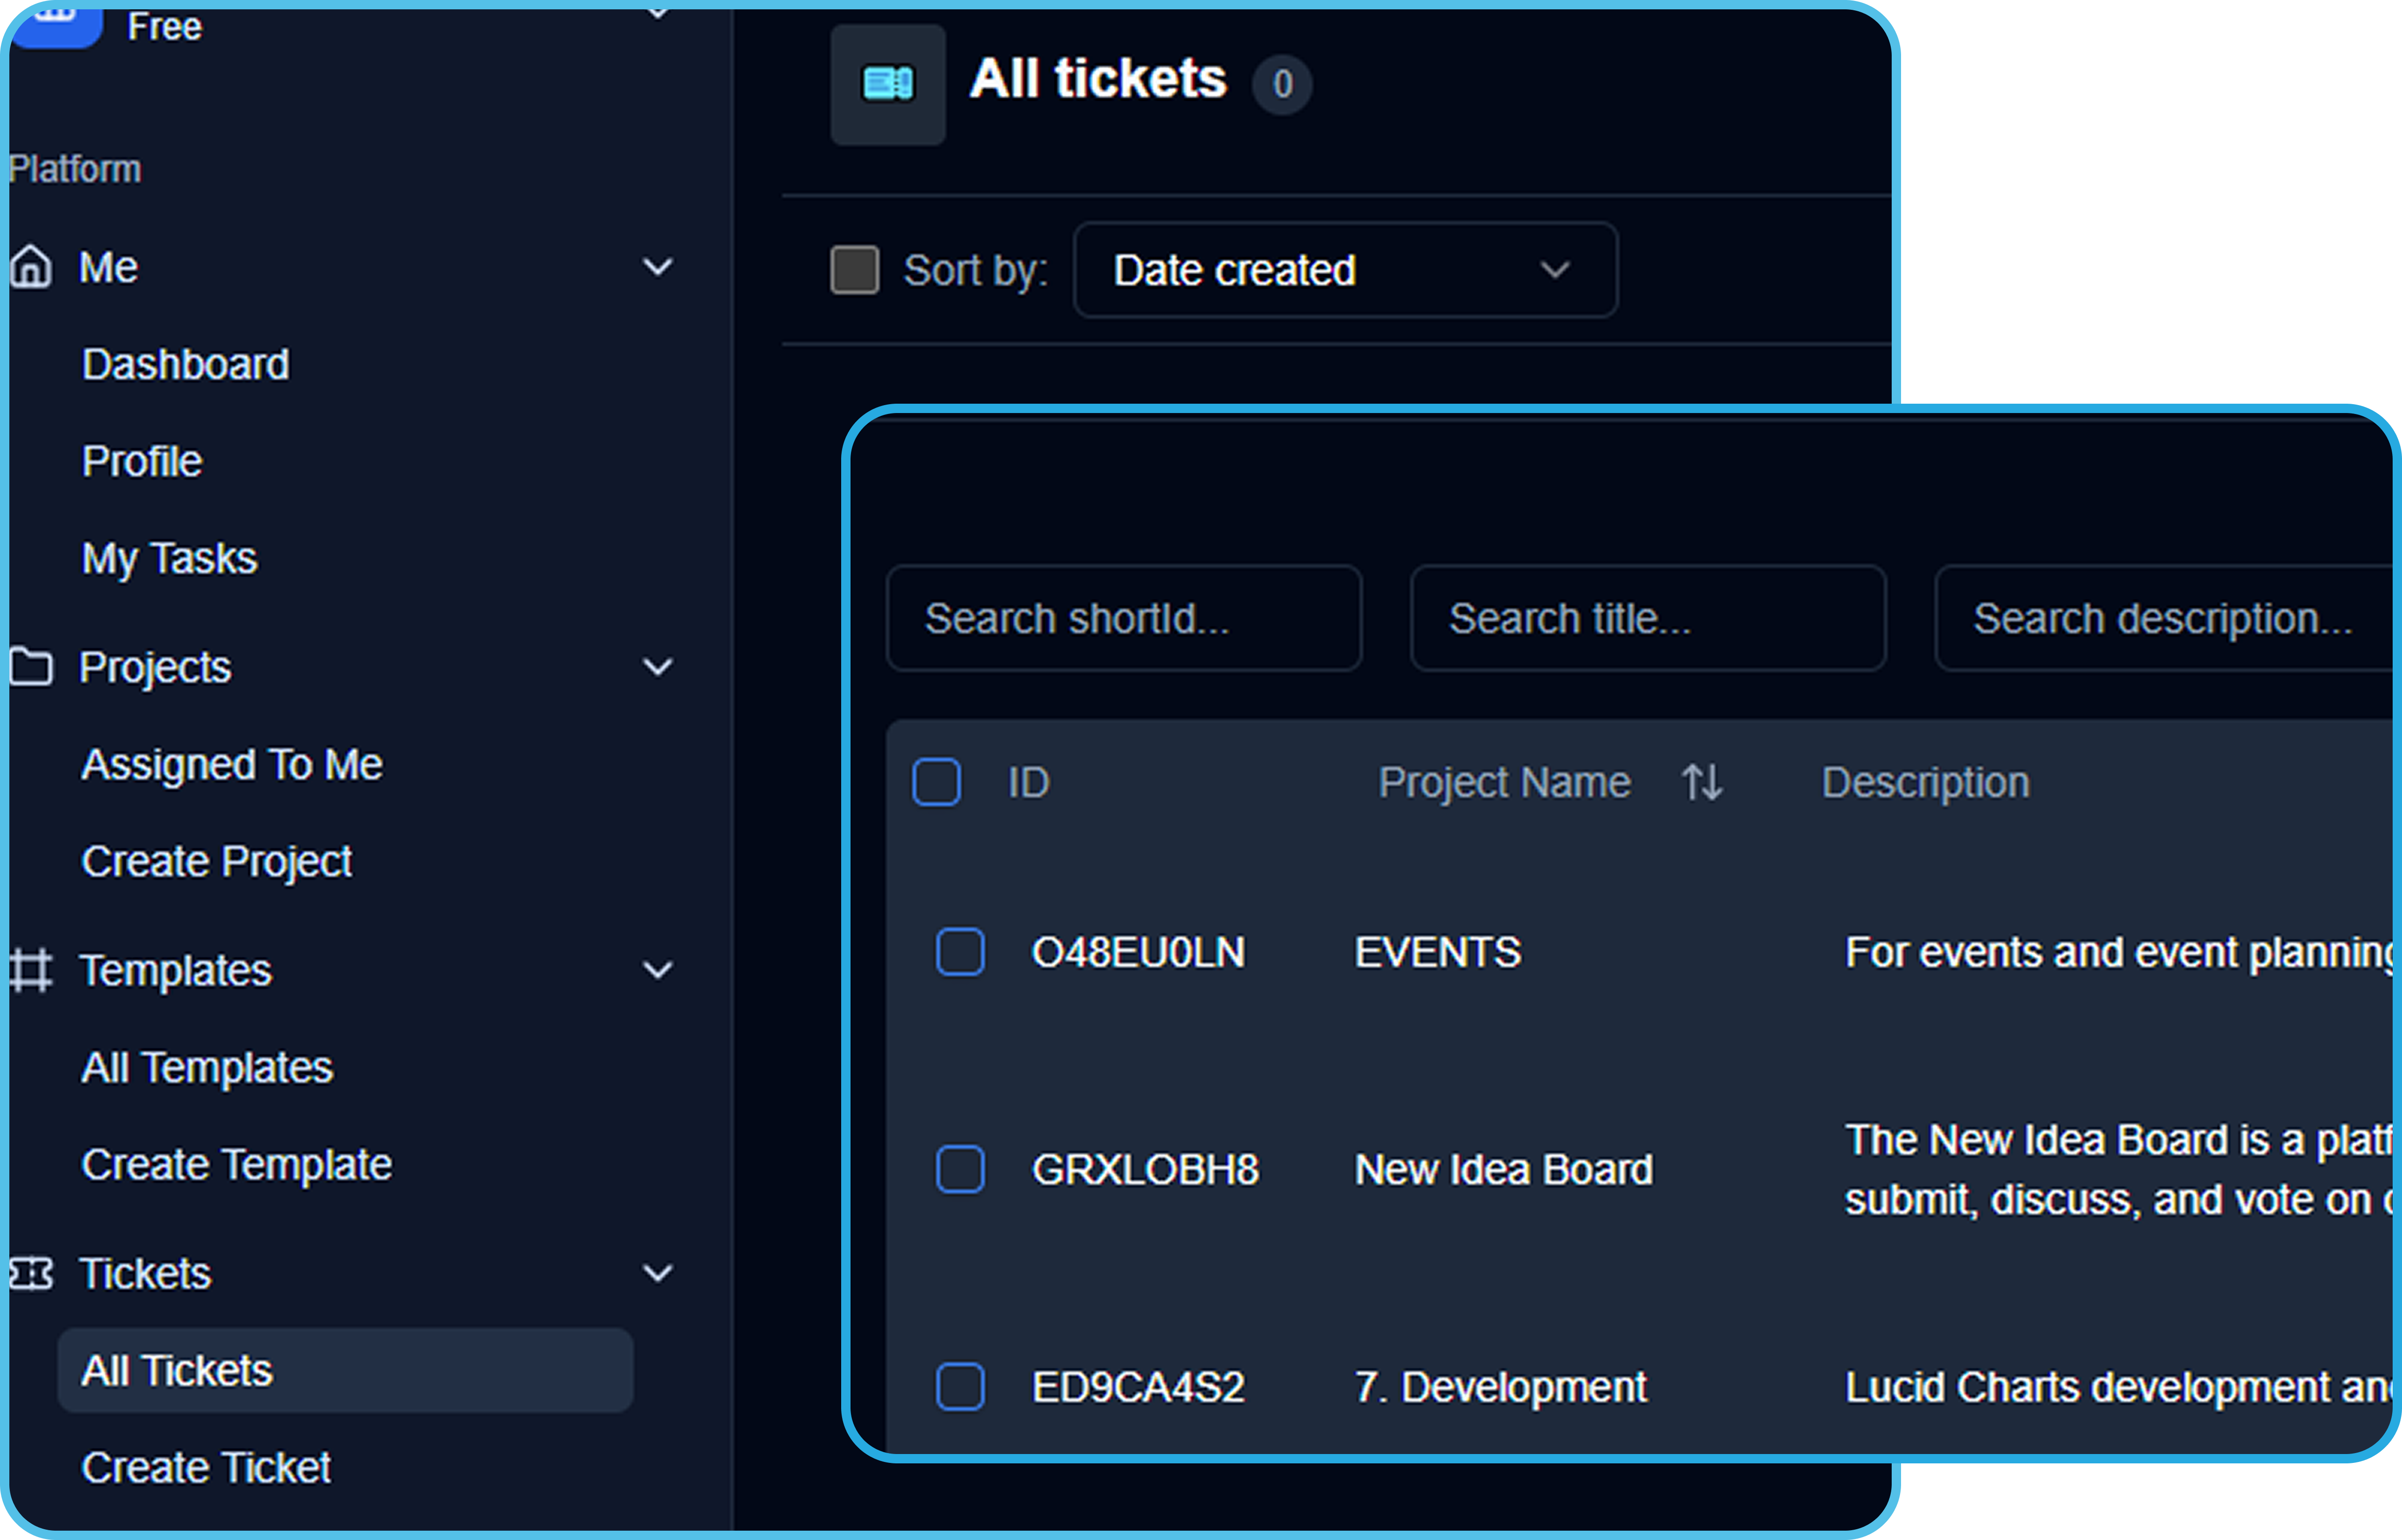Screen dimensions: 2402x1540
Task: Toggle header checkbox next to ID column
Action: (937, 782)
